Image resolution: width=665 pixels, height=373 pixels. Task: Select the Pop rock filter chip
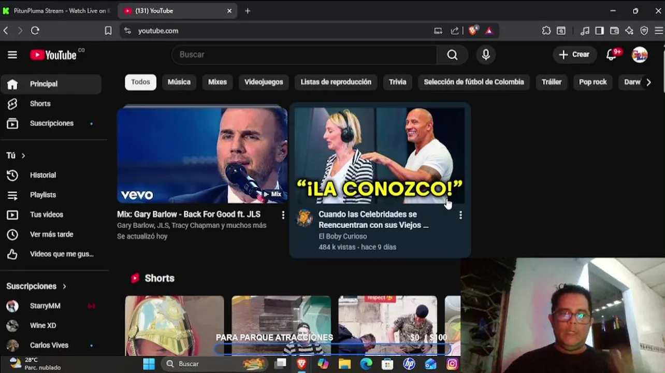pos(593,82)
